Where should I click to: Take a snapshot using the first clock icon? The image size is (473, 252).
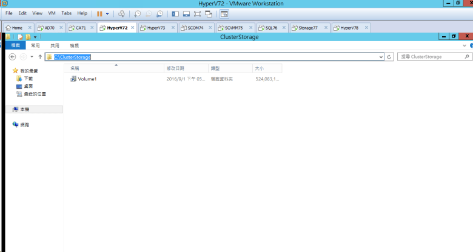coord(137,13)
